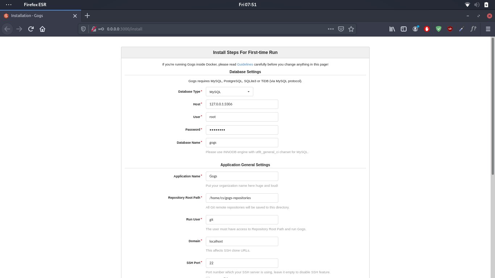Open the Library bookshelf icon

tap(392, 29)
